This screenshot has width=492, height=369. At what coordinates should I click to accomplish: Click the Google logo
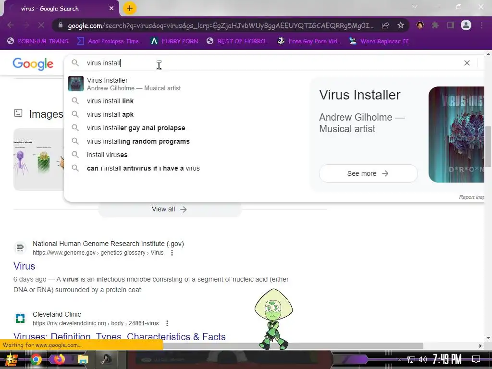pyautogui.click(x=33, y=64)
